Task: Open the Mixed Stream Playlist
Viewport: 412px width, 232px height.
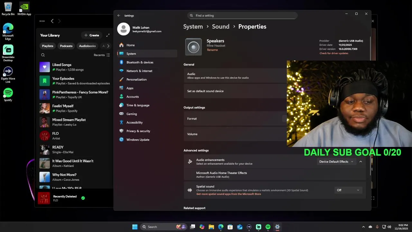Action: (75, 122)
